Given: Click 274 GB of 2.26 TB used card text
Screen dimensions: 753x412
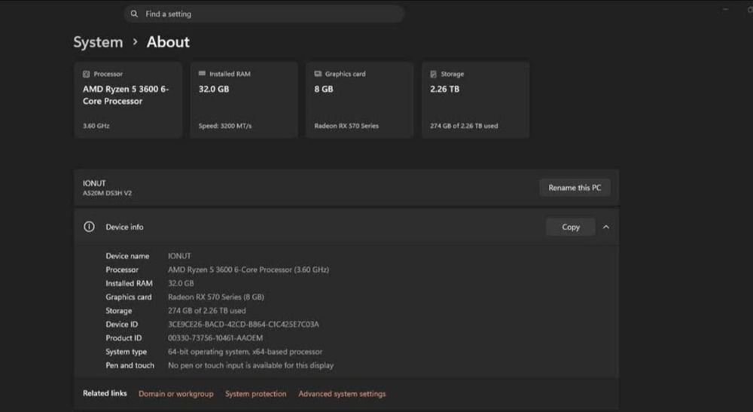Looking at the screenshot, I should [464, 126].
